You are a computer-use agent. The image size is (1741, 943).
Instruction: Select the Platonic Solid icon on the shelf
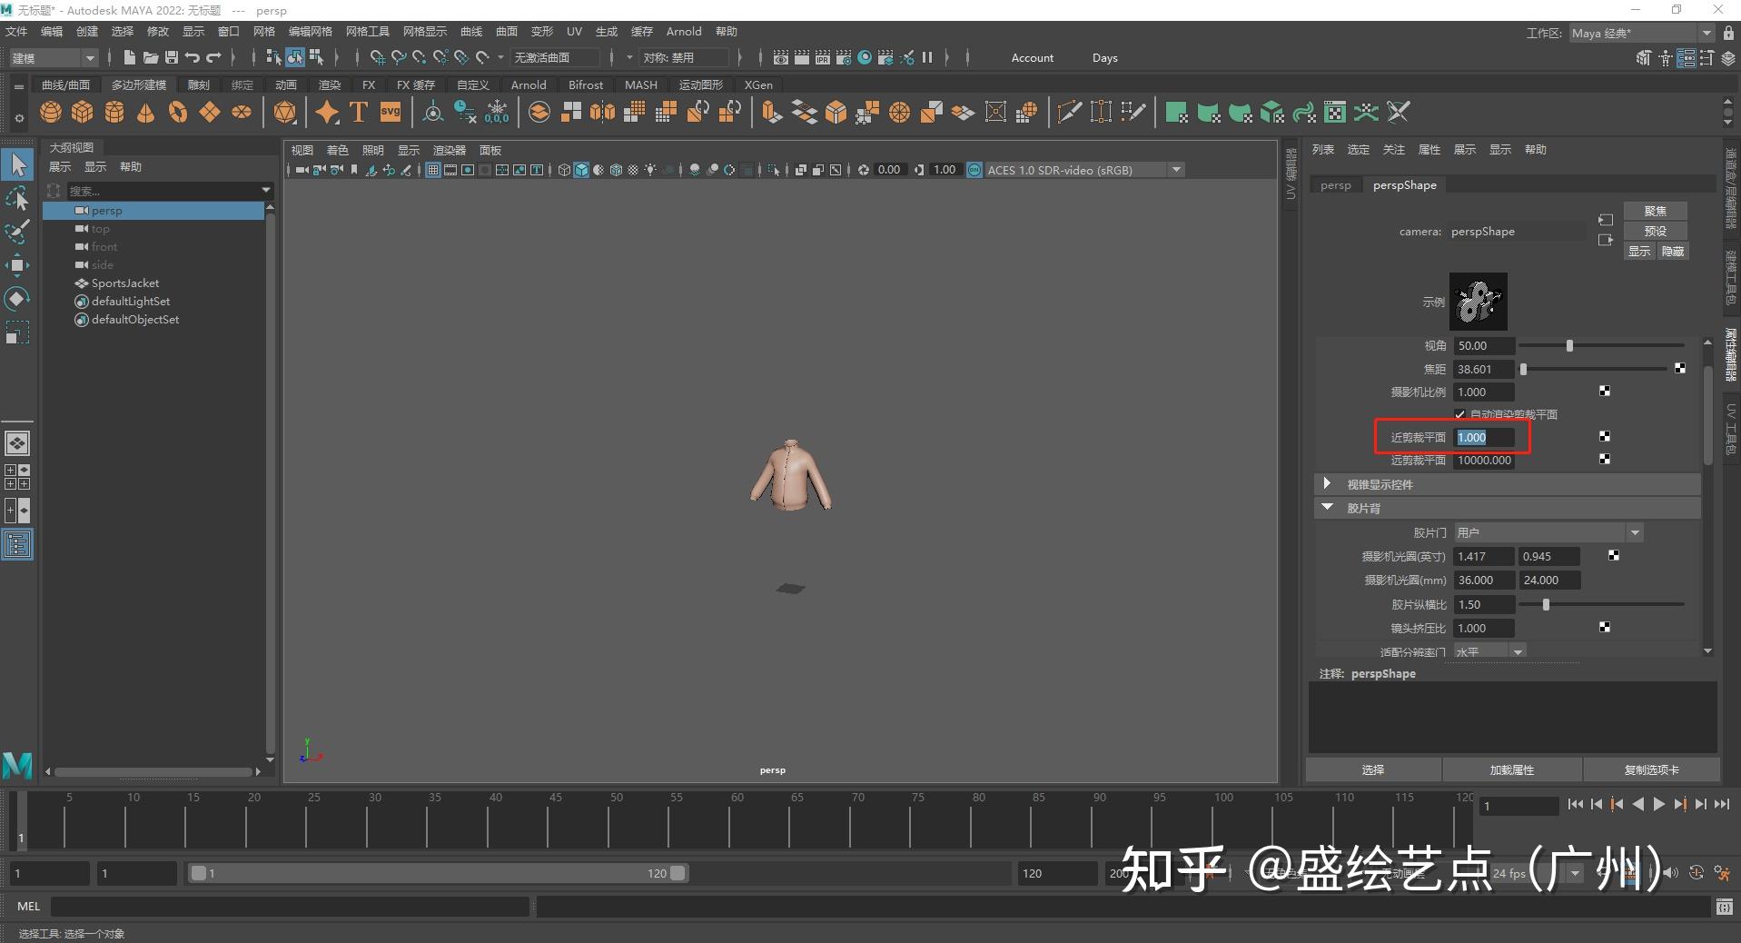[x=285, y=112]
